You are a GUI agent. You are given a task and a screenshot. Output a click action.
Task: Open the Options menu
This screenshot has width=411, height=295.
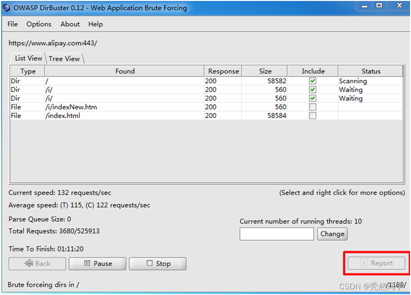(x=39, y=24)
